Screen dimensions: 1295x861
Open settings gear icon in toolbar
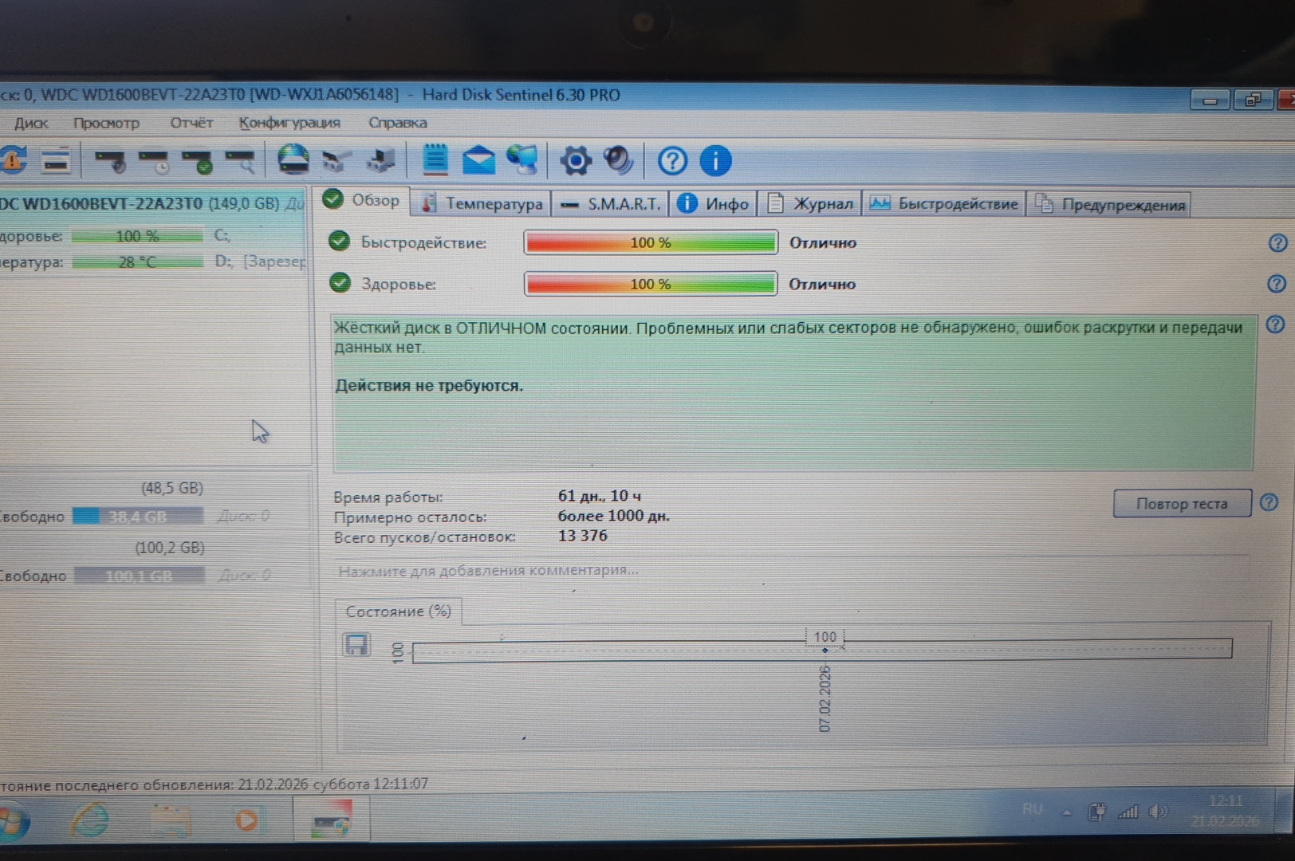(x=575, y=161)
